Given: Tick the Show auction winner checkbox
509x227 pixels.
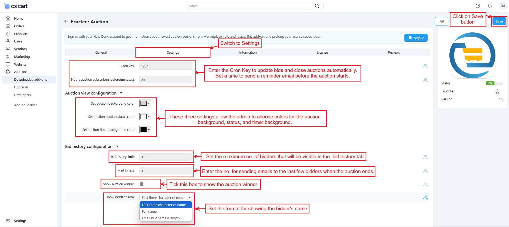Looking at the screenshot, I should 142,184.
